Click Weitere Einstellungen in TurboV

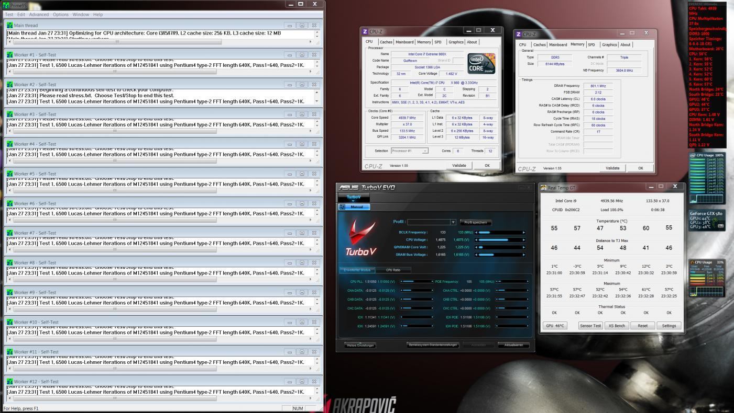click(x=360, y=345)
